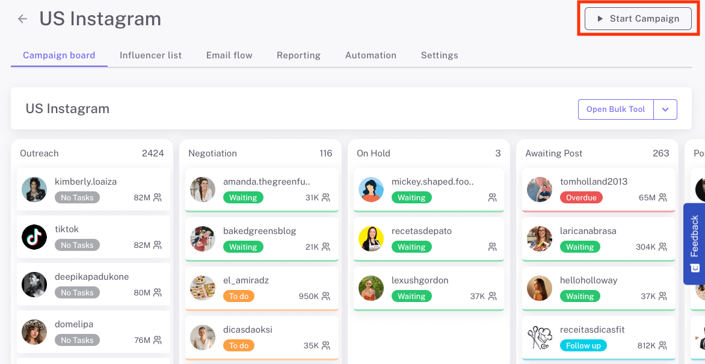Click the 950K follower count

(x=309, y=296)
